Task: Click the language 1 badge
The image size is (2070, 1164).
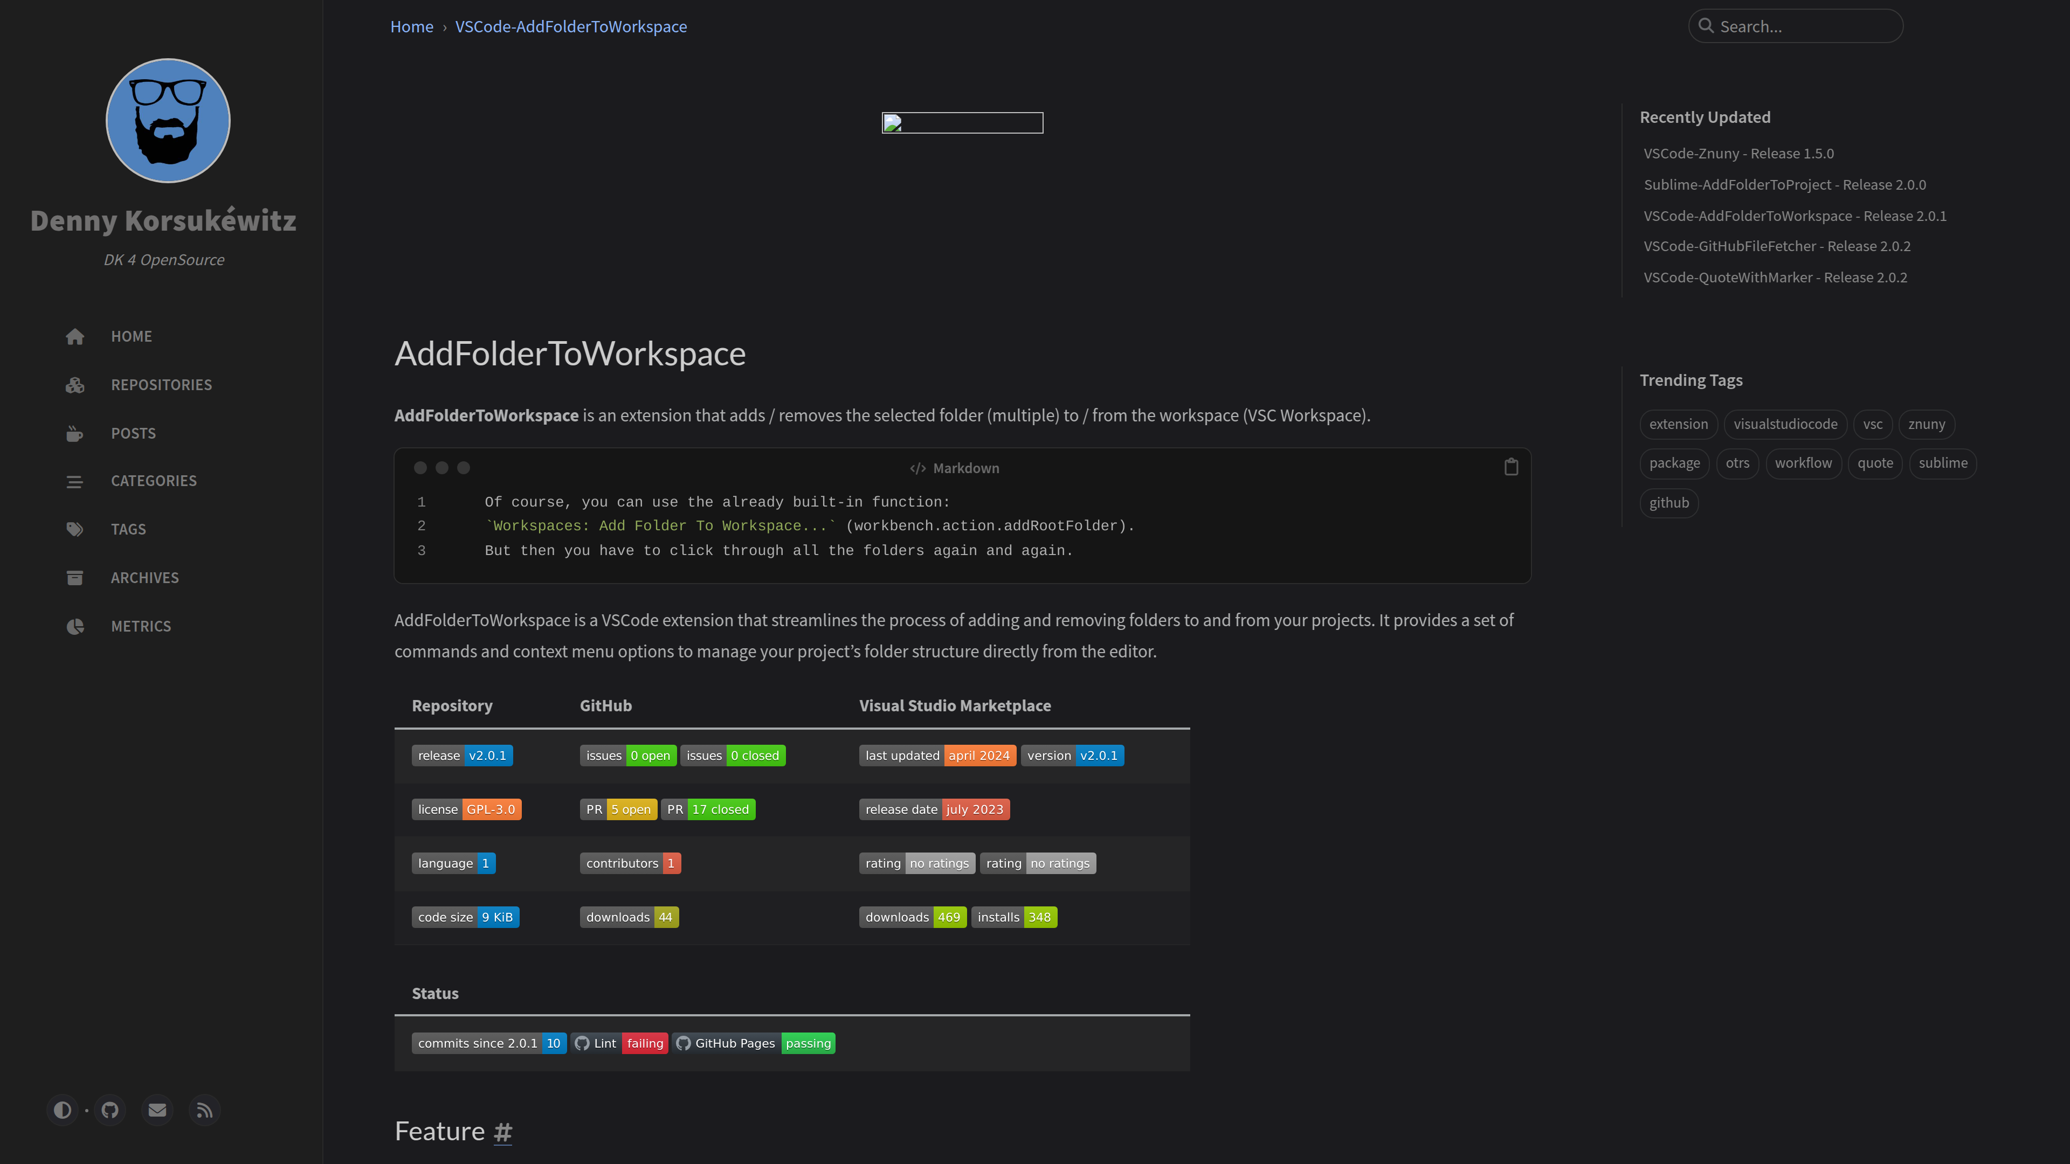Action: pos(453,863)
